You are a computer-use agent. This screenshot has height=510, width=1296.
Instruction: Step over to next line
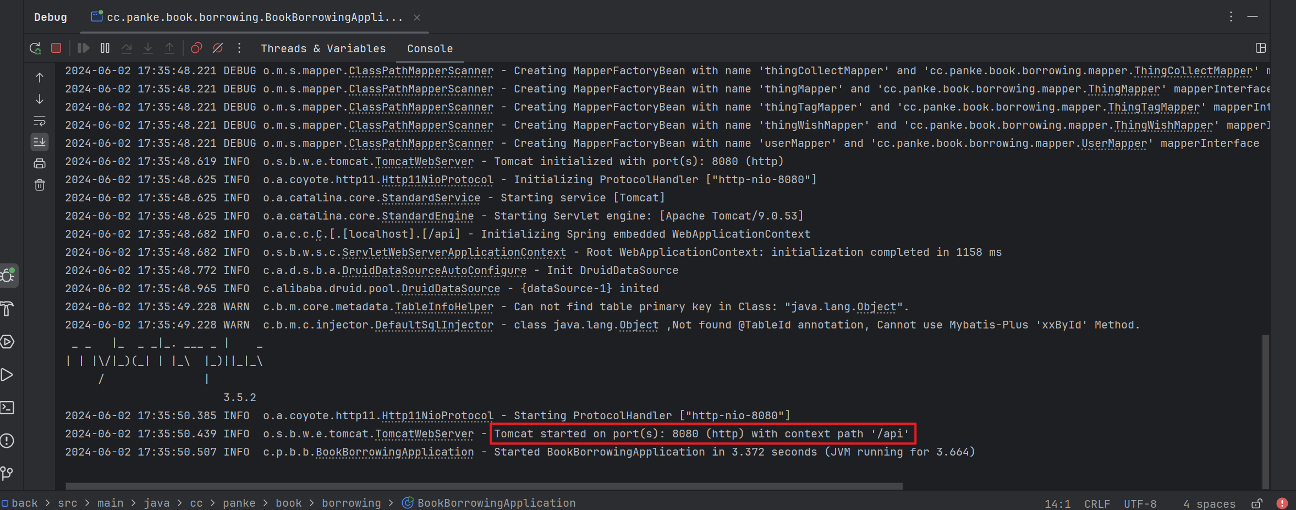(x=127, y=48)
